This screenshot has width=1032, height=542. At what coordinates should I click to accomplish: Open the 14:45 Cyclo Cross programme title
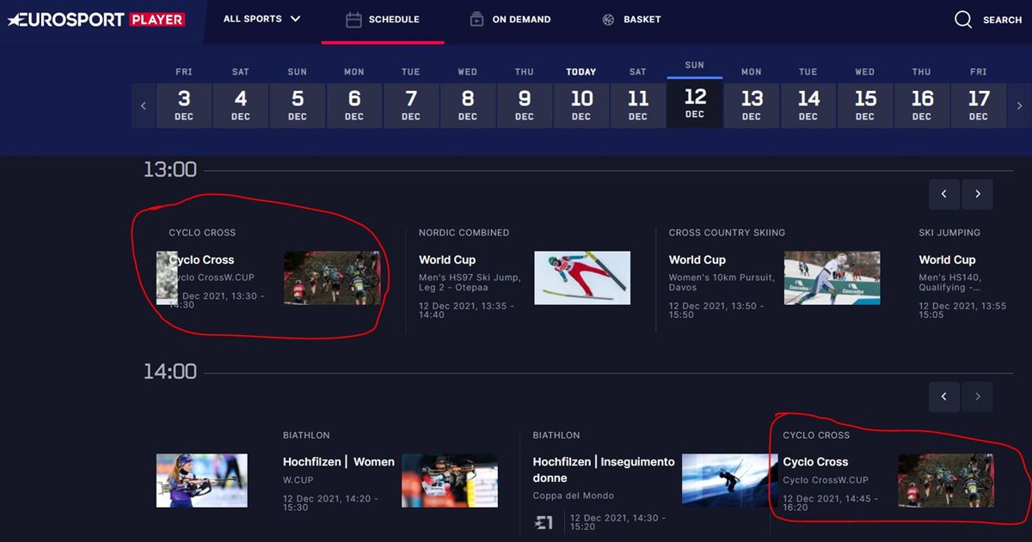pos(815,461)
